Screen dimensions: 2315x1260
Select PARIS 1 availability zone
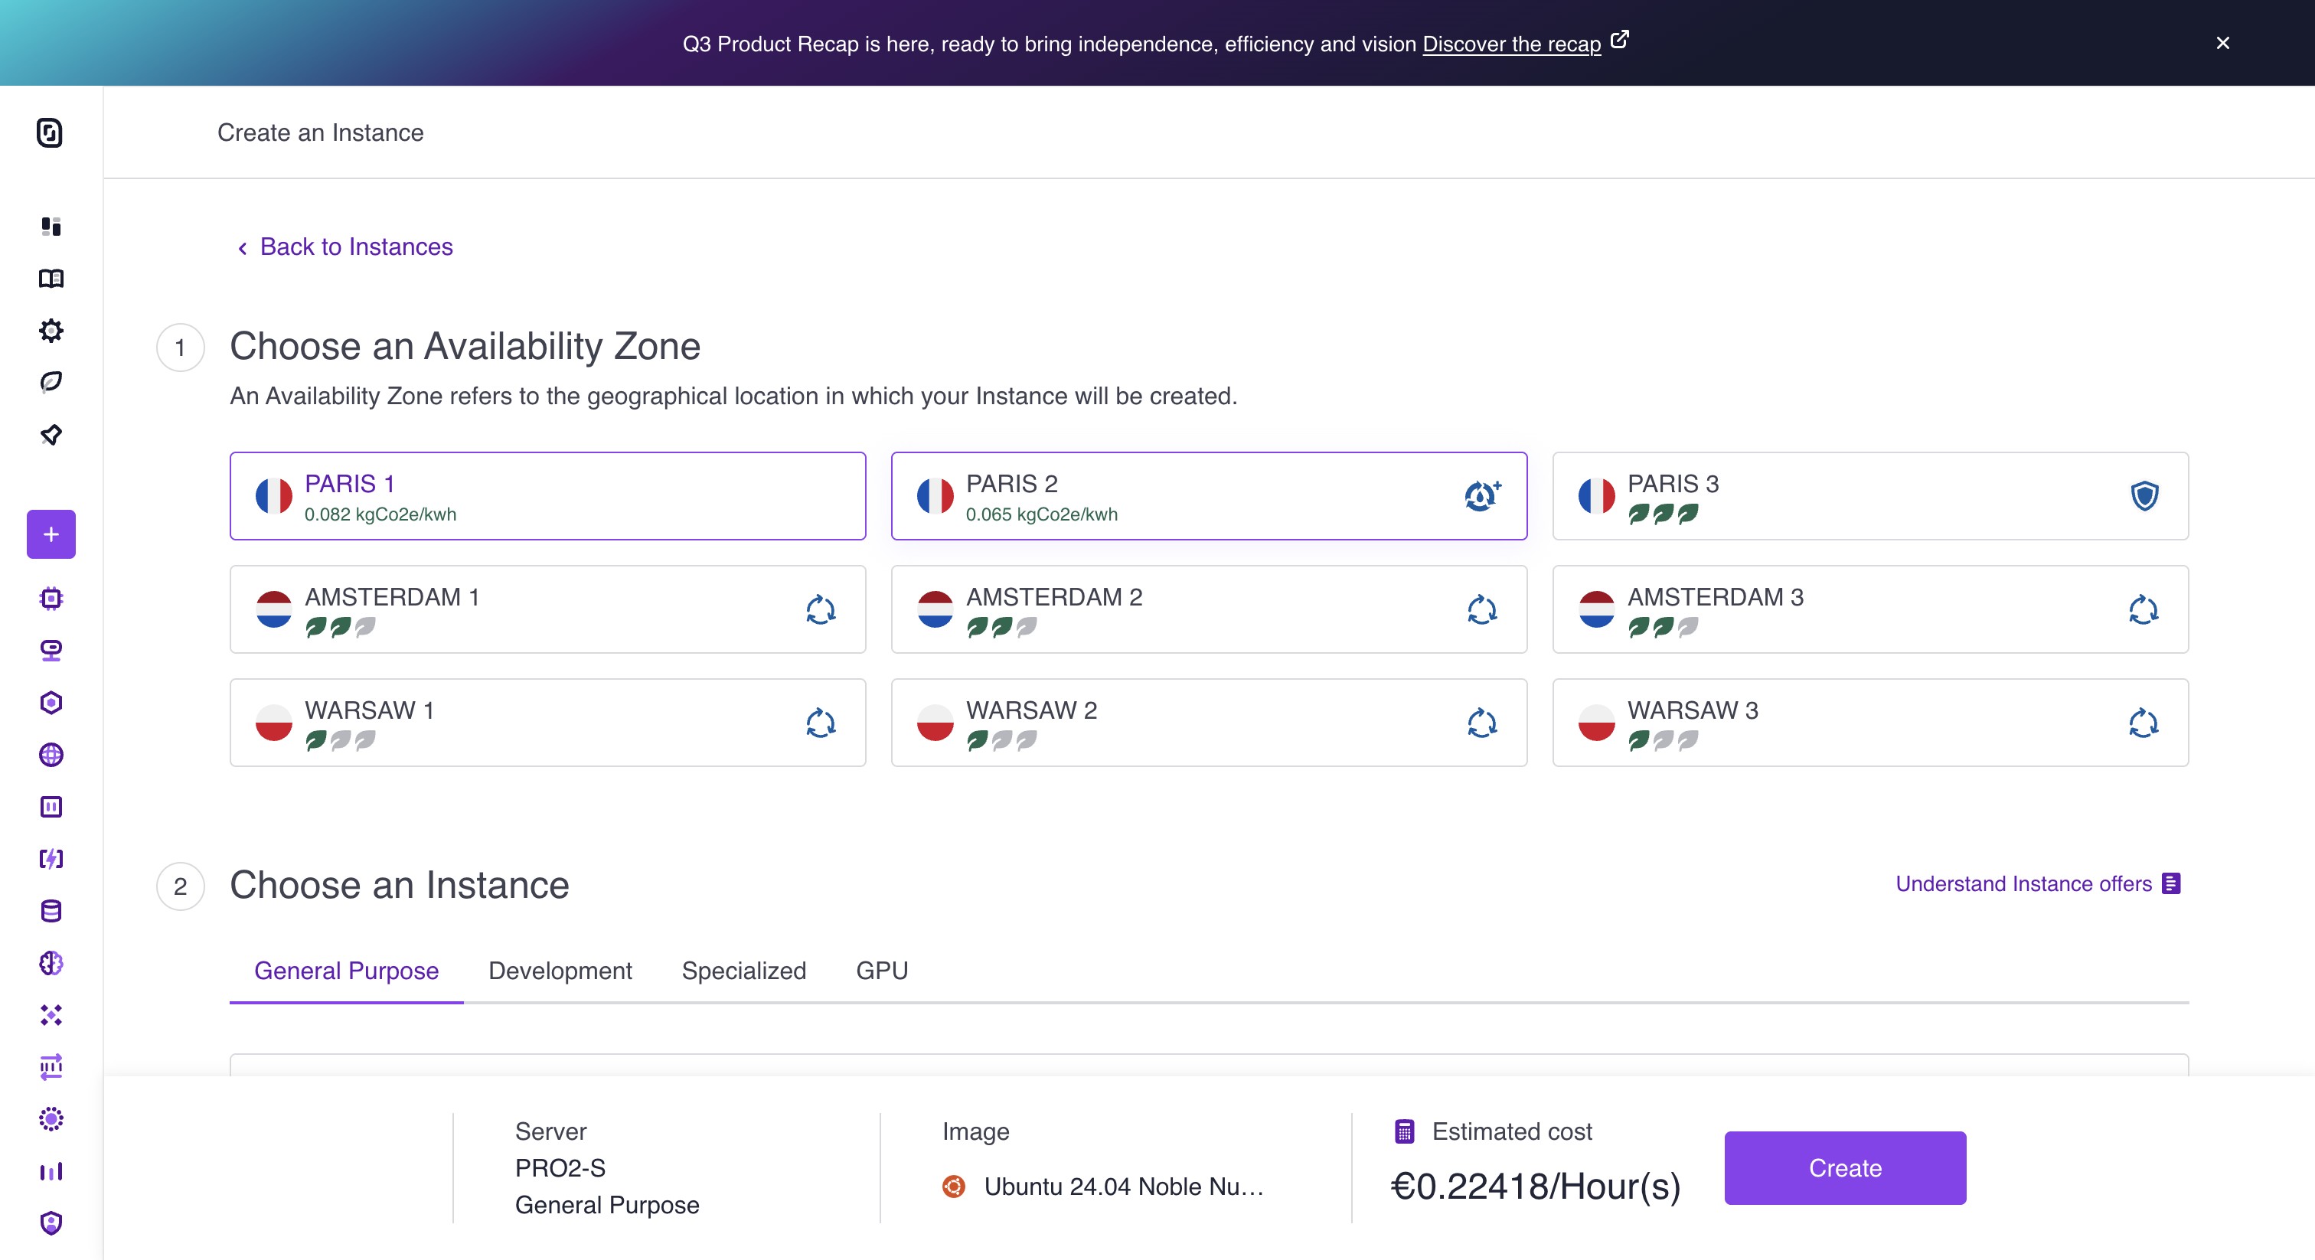coord(547,496)
